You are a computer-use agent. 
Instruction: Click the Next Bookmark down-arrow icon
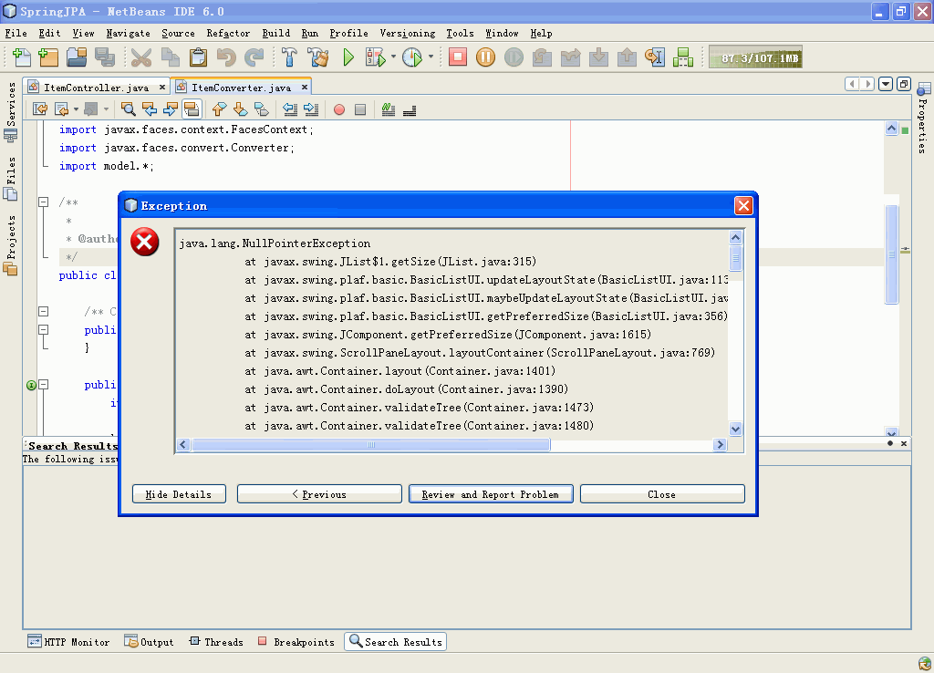pos(240,109)
